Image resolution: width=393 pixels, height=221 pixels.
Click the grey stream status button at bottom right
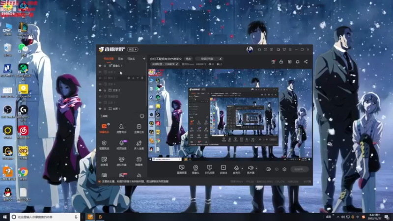click(x=300, y=169)
